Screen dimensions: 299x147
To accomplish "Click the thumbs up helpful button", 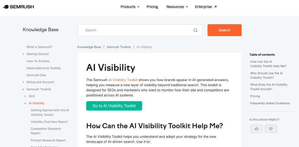I will pyautogui.click(x=256, y=129).
